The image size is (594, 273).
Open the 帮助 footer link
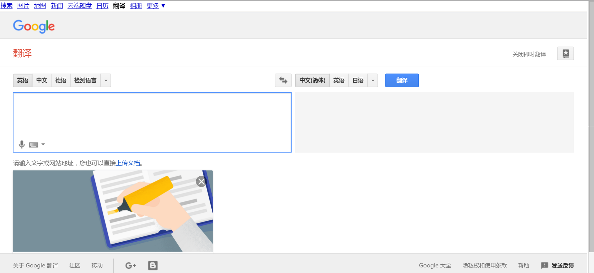[x=524, y=266]
